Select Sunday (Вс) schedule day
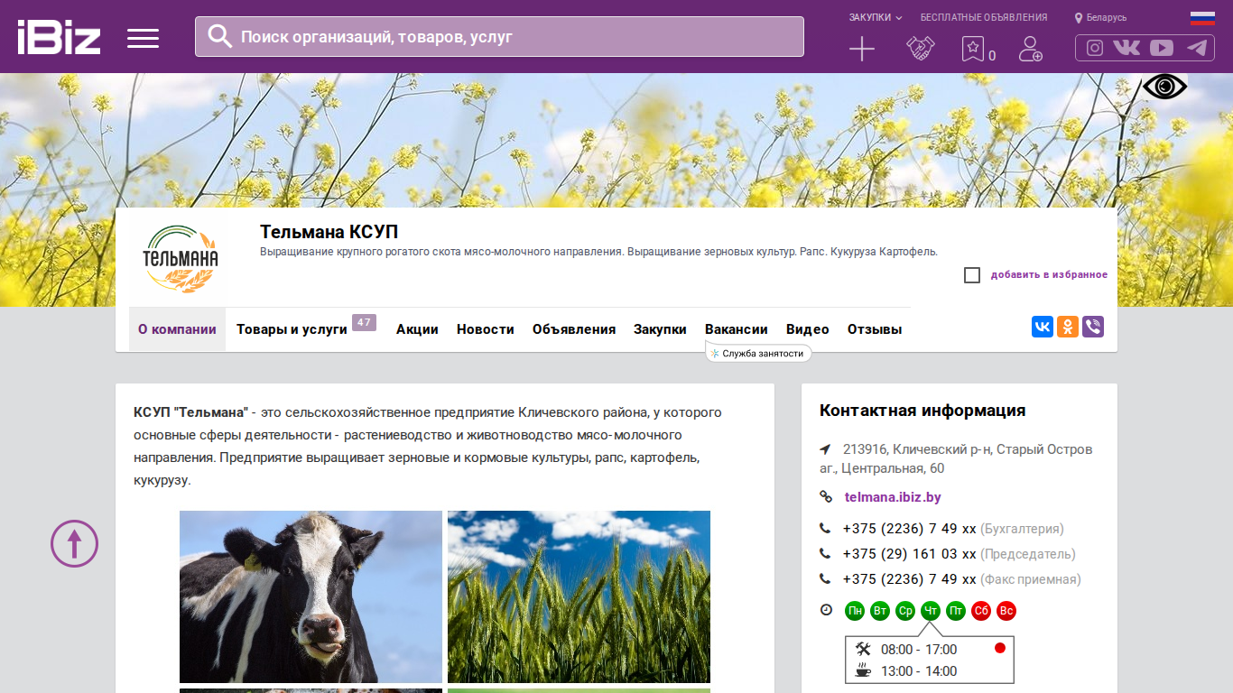Screen dimensions: 1233x693 (1006, 611)
